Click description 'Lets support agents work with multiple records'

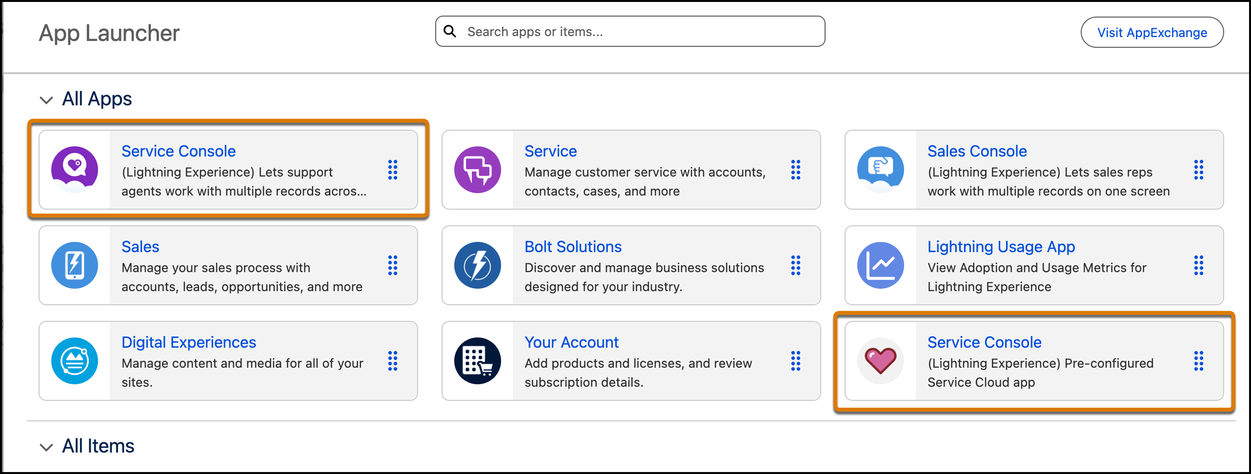pos(244,181)
